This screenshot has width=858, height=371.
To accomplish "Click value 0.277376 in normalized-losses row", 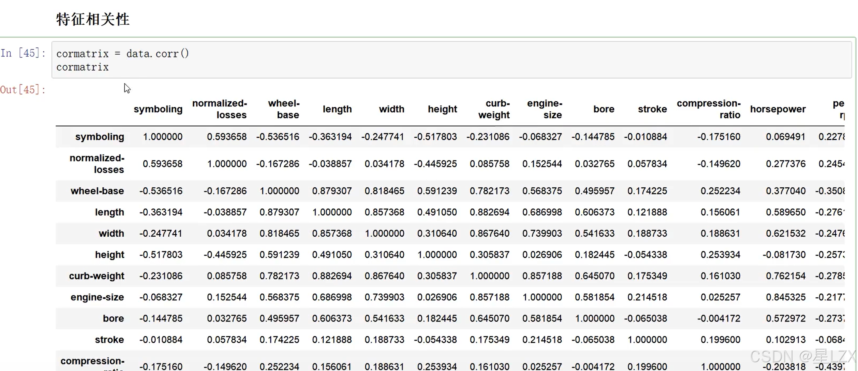I will [786, 164].
